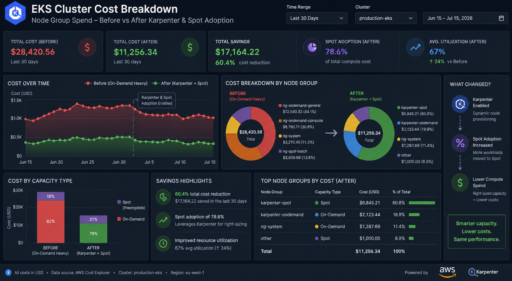This screenshot has width=512, height=281.
Task: Click the $2,123.44 cost cell in table
Action: (x=370, y=214)
